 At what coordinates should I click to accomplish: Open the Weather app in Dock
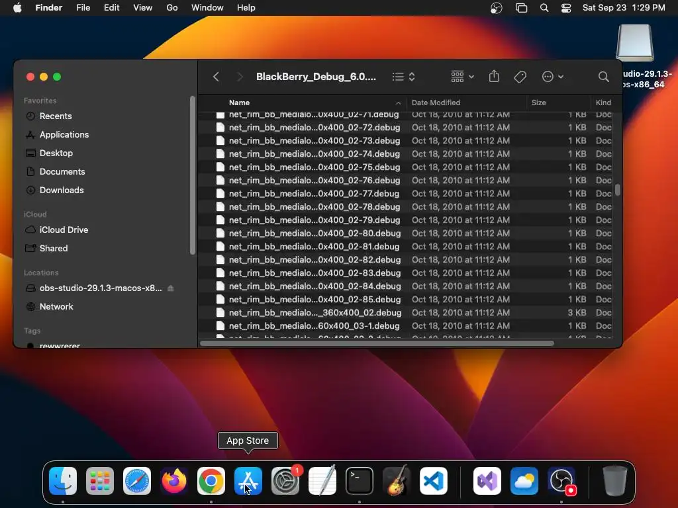coord(524,481)
